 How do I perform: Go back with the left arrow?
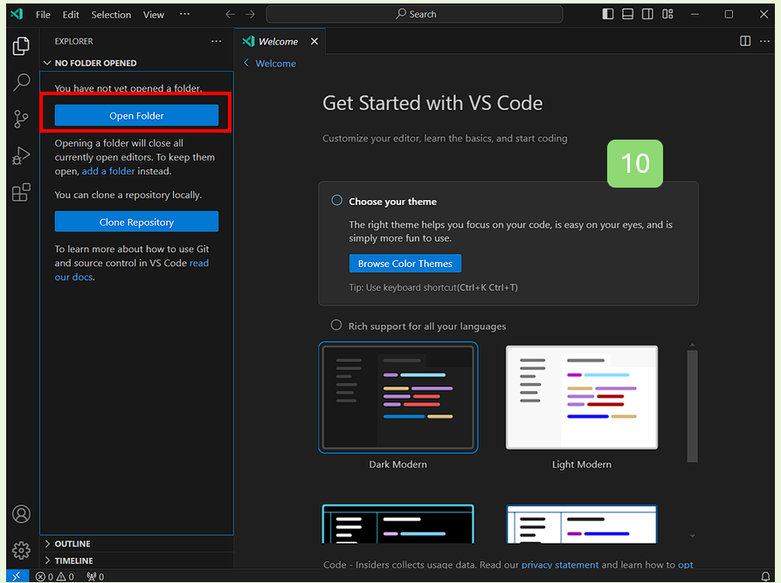[x=230, y=15]
